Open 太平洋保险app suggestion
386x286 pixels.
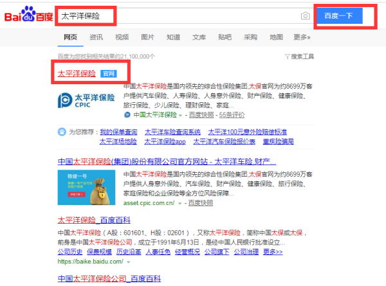point(165,141)
